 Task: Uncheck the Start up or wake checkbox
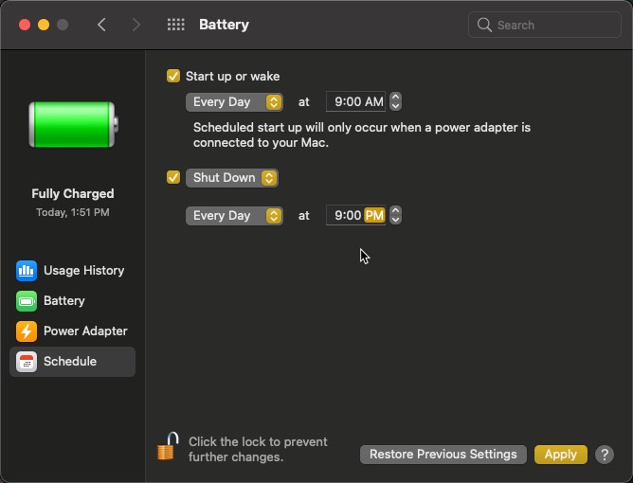click(173, 76)
